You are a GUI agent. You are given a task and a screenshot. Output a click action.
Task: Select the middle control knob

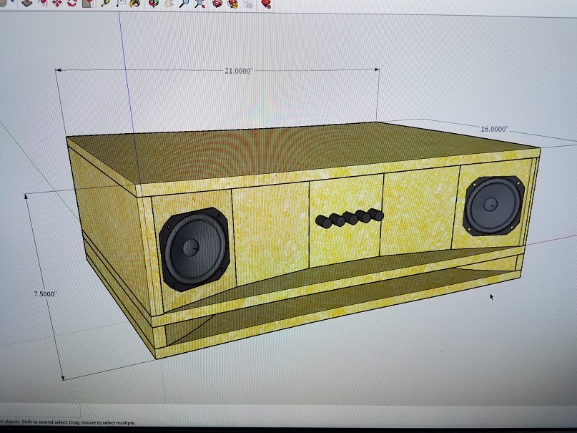pos(350,218)
